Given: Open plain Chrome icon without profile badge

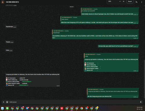Looking at the screenshot, I should click(81, 108).
